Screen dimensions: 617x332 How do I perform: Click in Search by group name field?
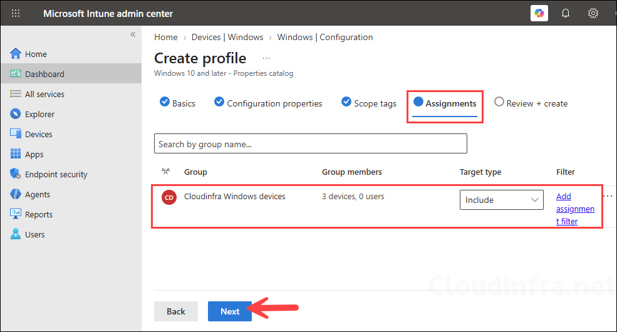(x=311, y=143)
